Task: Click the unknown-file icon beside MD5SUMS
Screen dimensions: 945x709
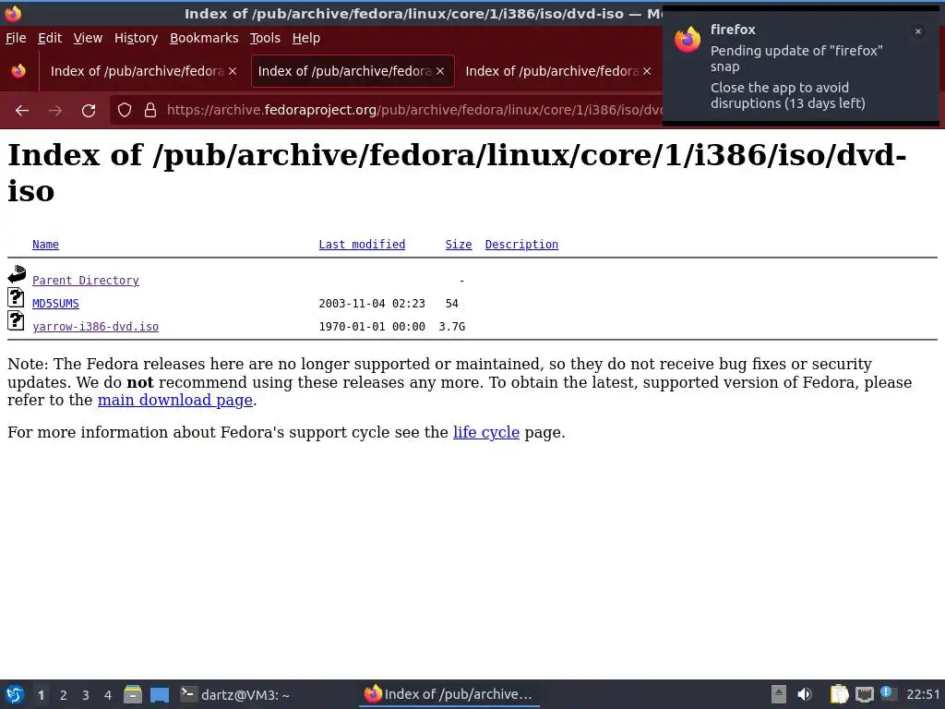Action: point(16,298)
